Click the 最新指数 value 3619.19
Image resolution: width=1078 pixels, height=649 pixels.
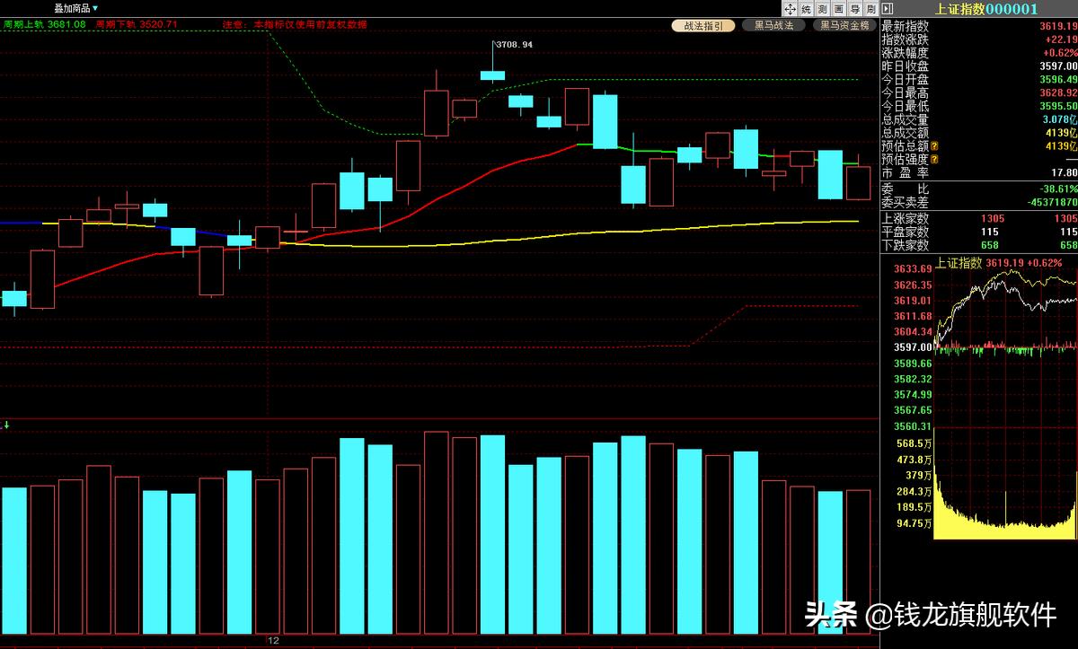[x=1058, y=26]
